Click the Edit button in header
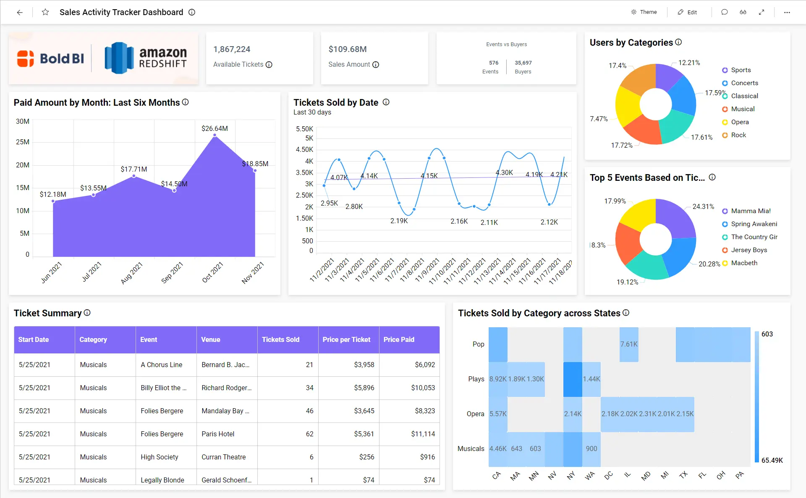 (687, 12)
